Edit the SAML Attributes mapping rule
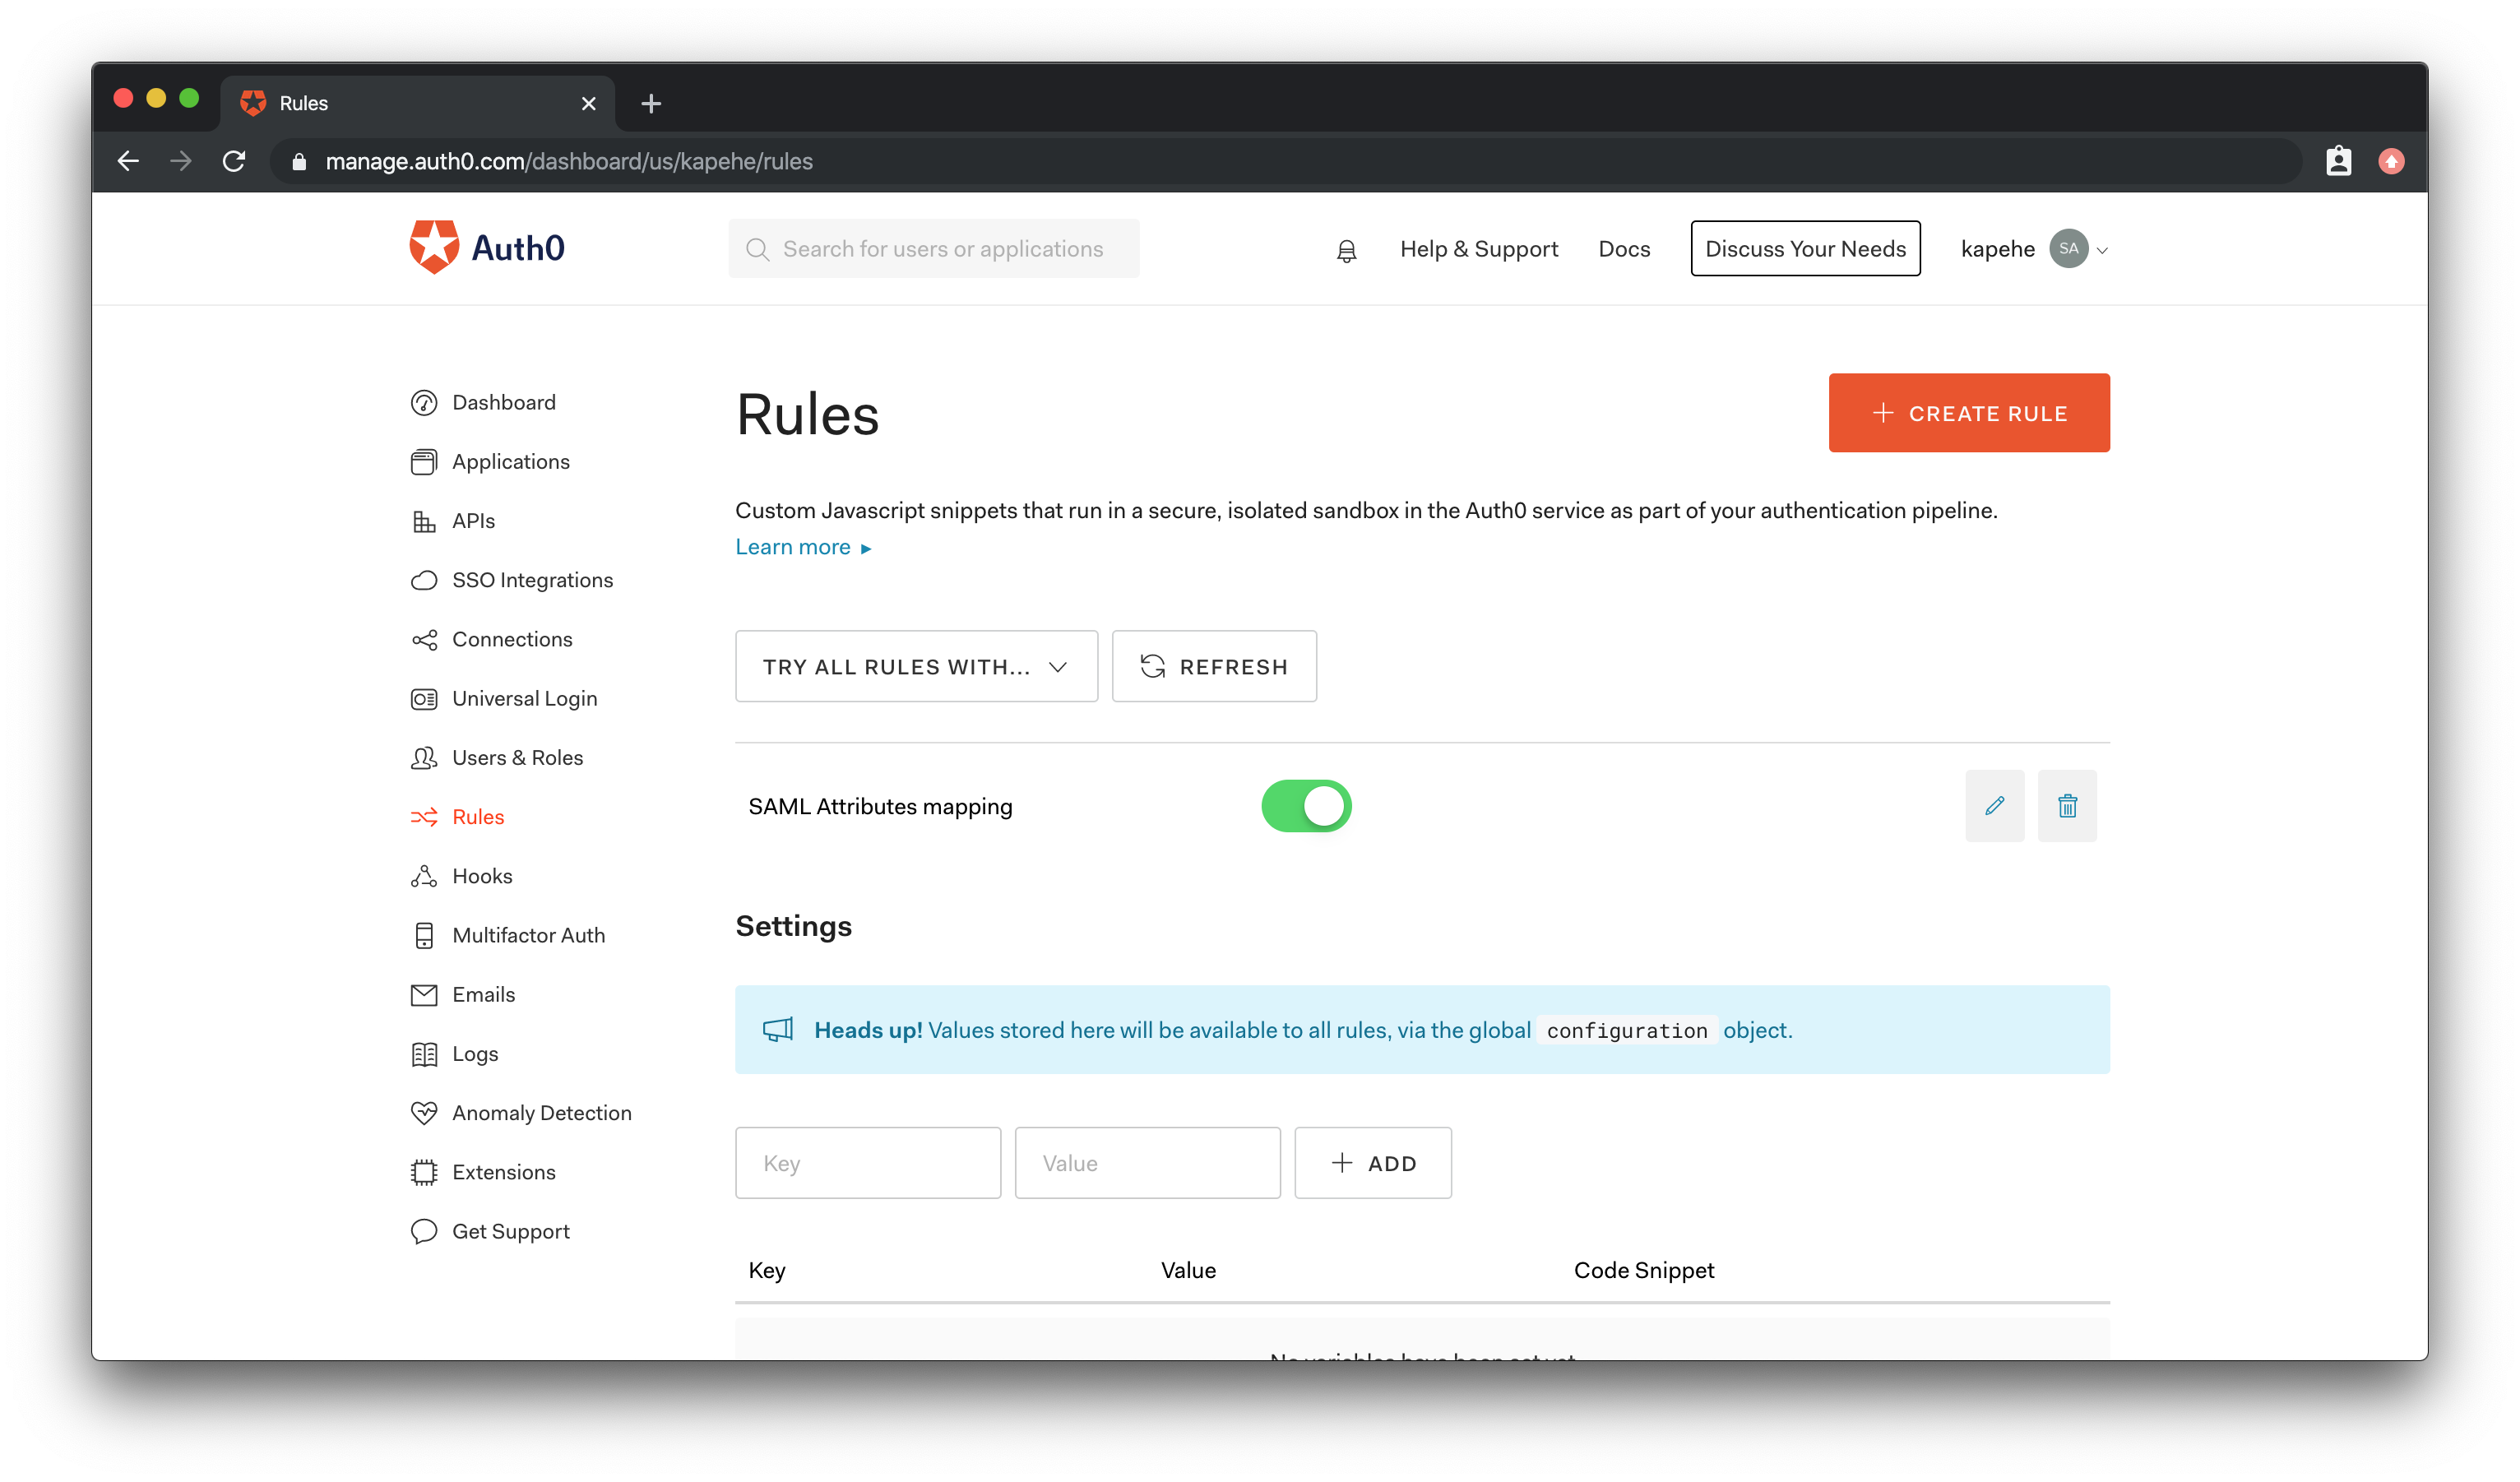This screenshot has height=1482, width=2520. point(1994,806)
